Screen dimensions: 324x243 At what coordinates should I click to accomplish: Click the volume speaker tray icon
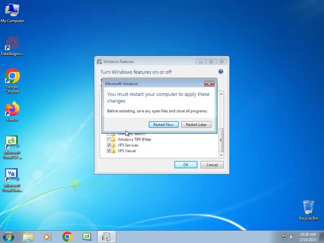[292, 237]
